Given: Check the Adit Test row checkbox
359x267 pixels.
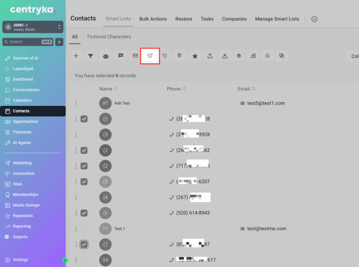Looking at the screenshot, I should [x=84, y=103].
